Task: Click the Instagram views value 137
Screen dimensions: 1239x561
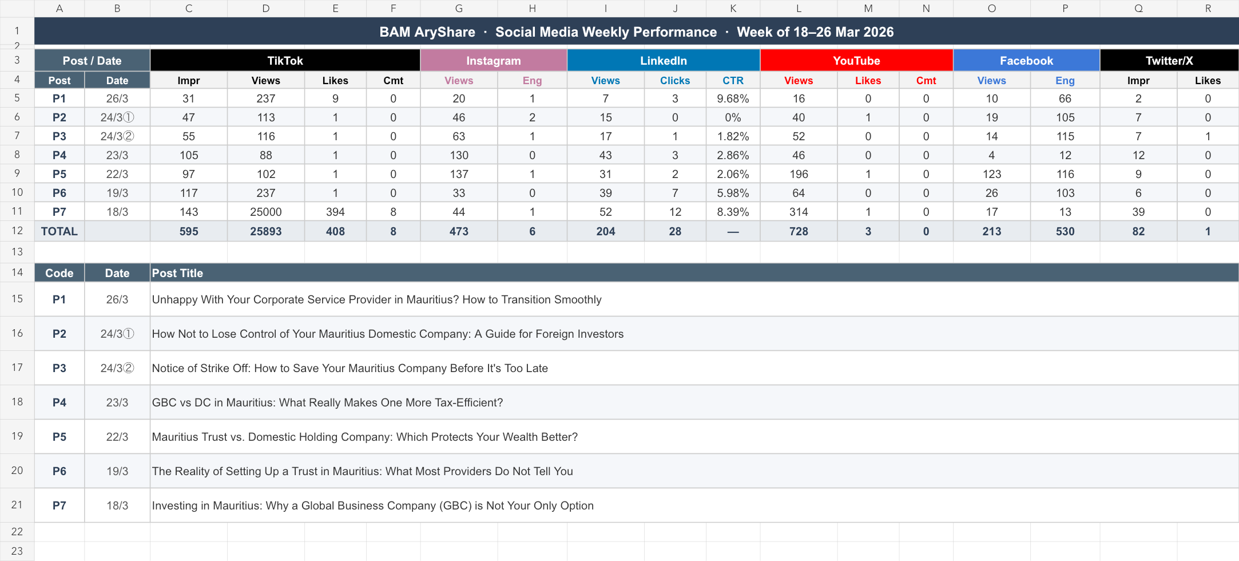Action: (459, 174)
